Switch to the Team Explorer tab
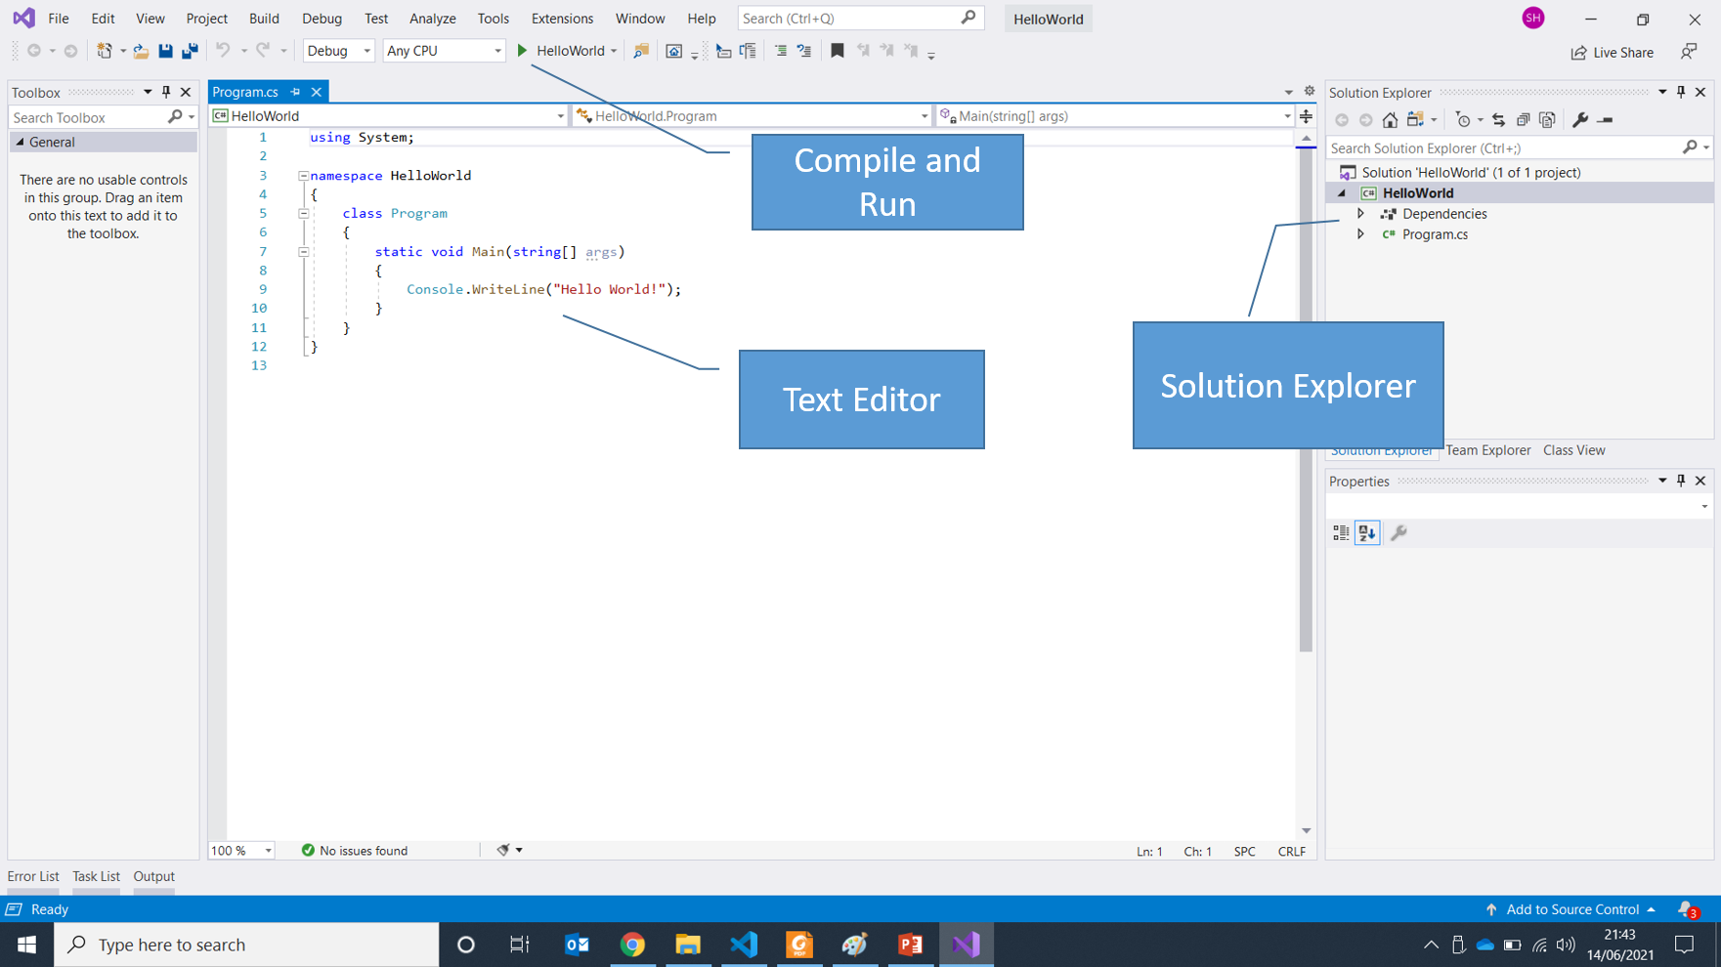 pyautogui.click(x=1487, y=450)
